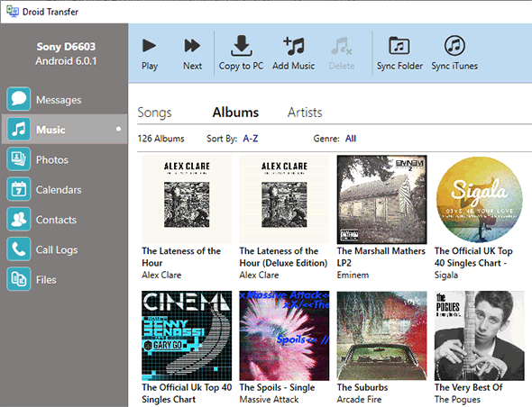Click the greyed-out Delete music icon

click(342, 46)
